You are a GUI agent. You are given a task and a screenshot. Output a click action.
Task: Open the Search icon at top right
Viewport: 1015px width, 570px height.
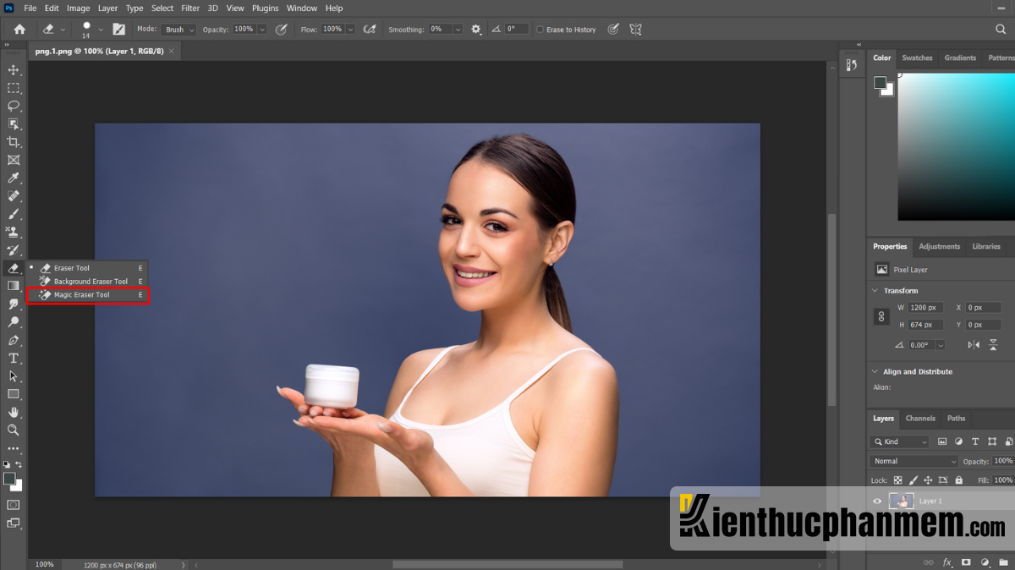[1001, 29]
